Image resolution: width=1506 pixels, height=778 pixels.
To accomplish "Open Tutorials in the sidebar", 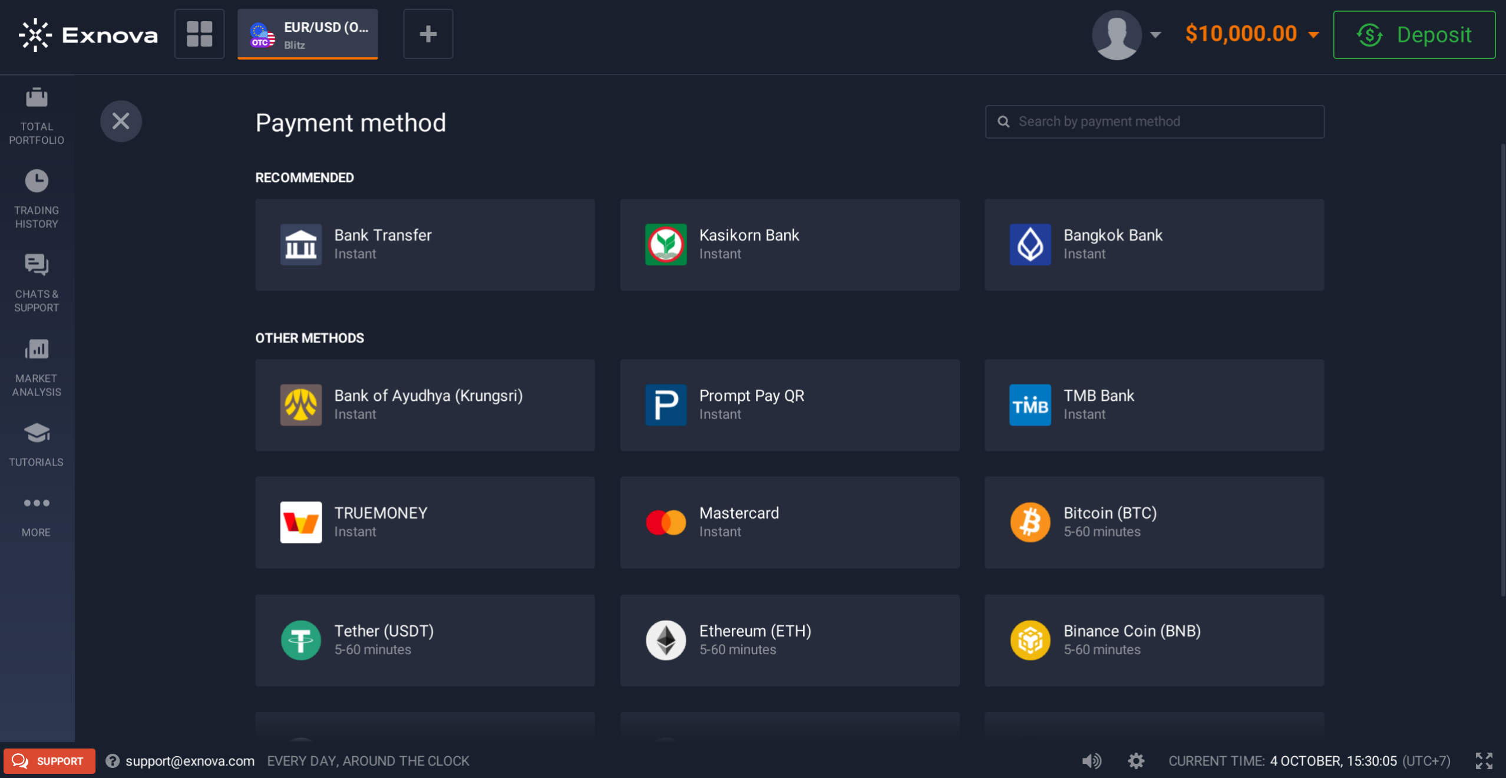I will pyautogui.click(x=37, y=444).
